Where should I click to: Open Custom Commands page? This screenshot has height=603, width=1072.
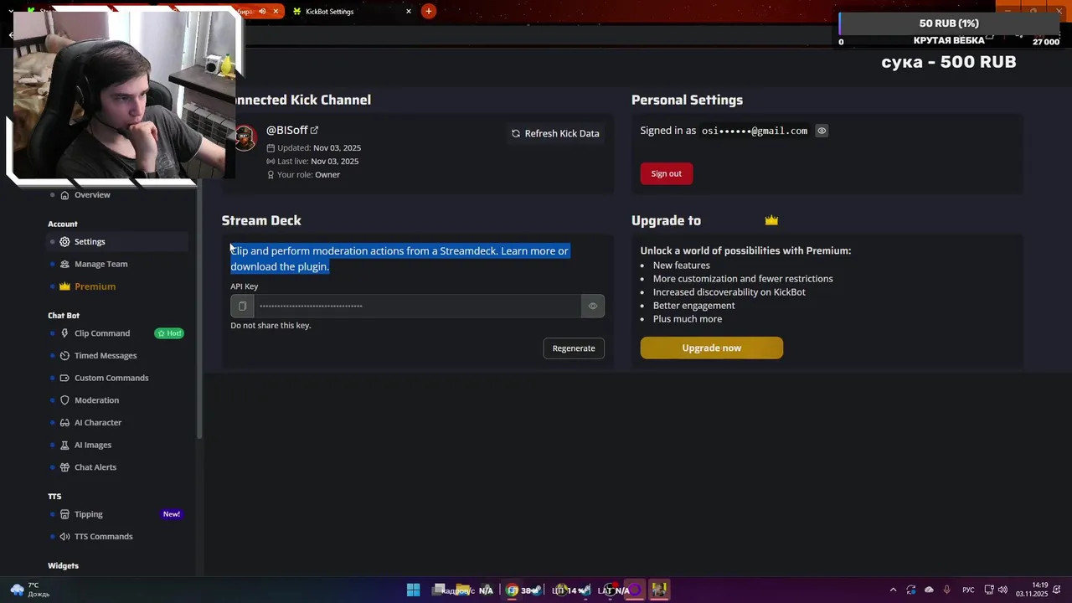tap(111, 378)
